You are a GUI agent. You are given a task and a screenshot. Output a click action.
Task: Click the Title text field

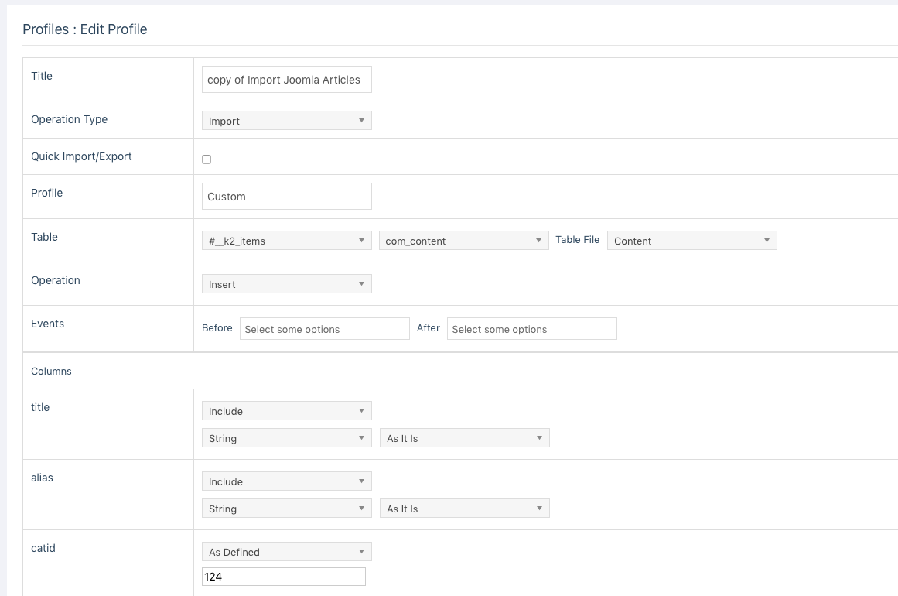coord(286,80)
